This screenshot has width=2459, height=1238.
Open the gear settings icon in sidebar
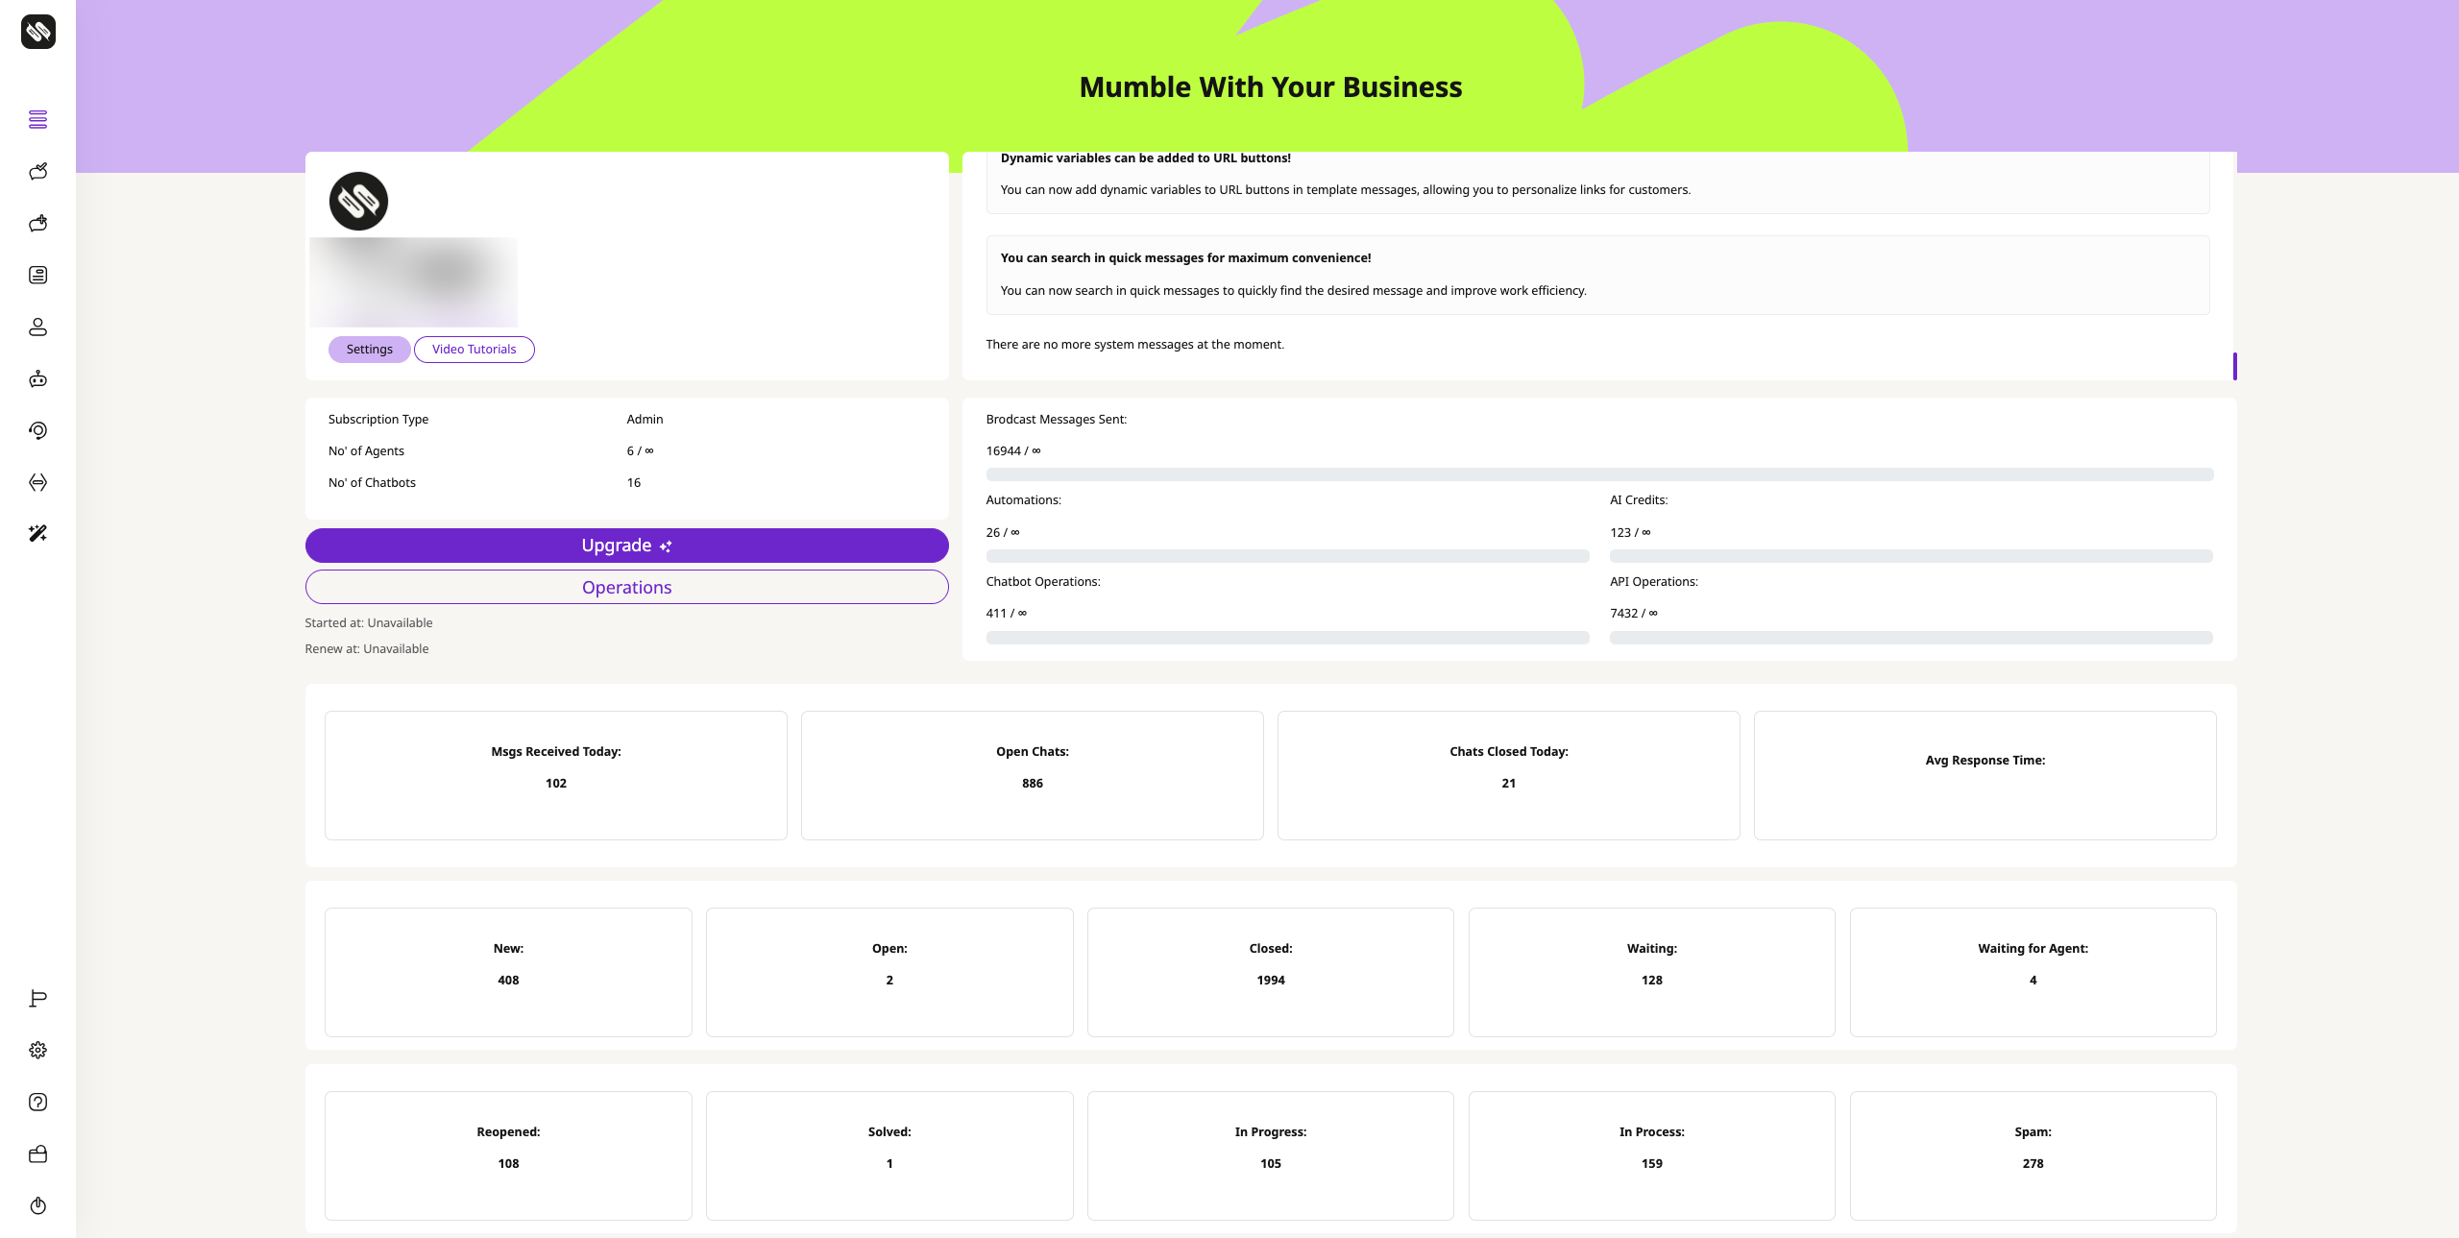[x=37, y=1050]
